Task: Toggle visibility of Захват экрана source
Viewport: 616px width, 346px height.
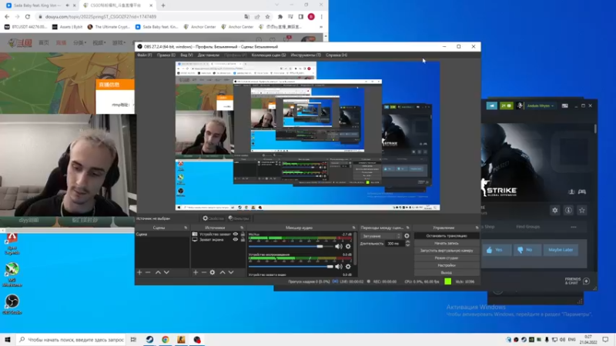Action: tap(236, 239)
